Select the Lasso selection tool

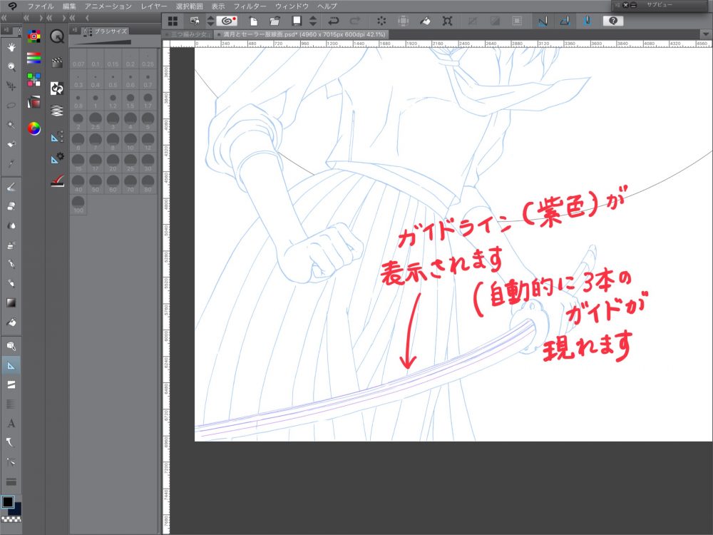[11, 105]
